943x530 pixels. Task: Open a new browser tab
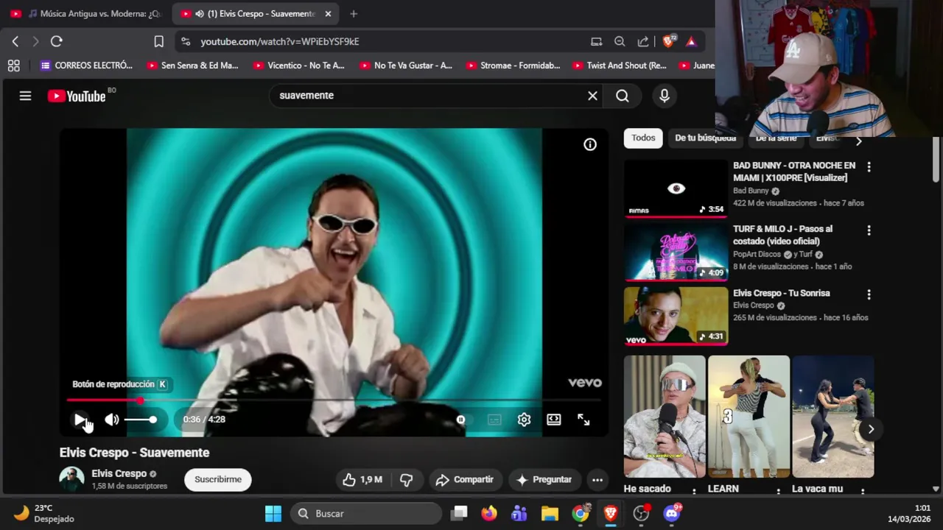pos(354,14)
